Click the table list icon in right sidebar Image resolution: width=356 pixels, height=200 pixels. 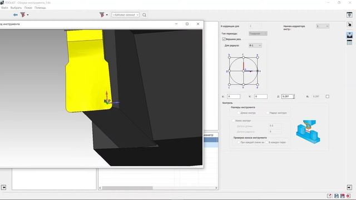(349, 42)
